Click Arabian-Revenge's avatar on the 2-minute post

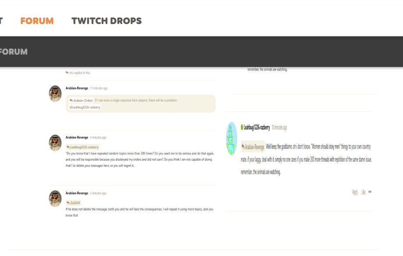tap(55, 198)
